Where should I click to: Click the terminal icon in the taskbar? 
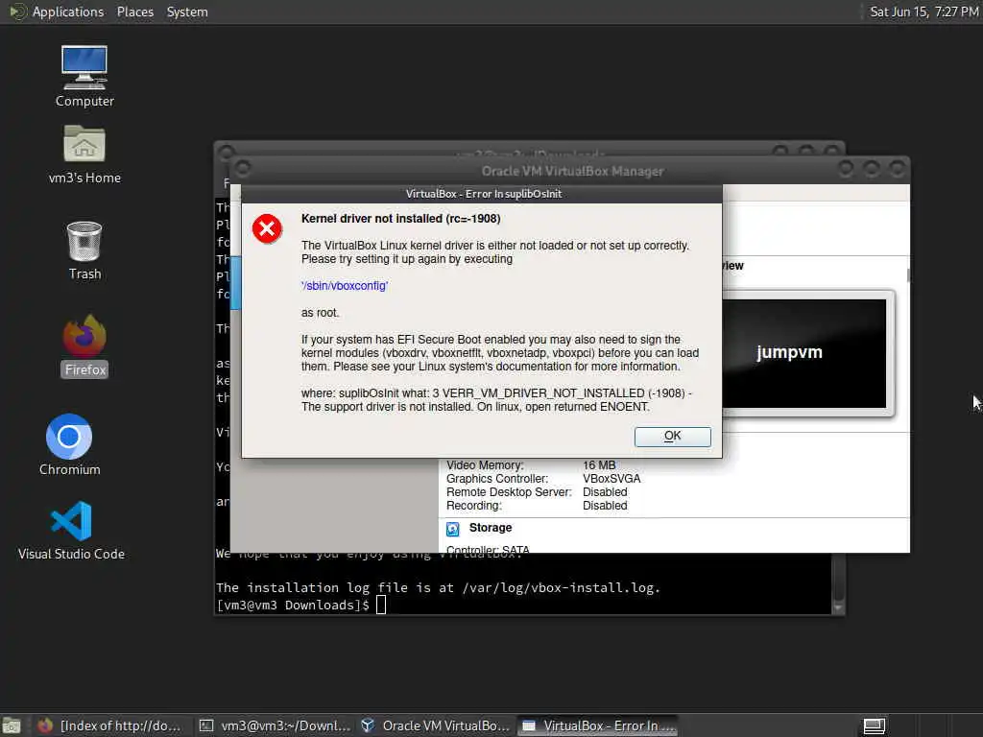(x=206, y=725)
